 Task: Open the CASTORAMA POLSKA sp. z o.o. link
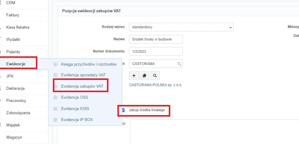[155, 85]
